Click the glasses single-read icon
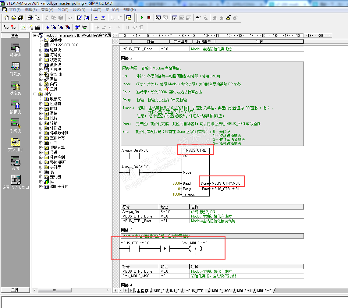The image size is (348, 308). coord(198,18)
